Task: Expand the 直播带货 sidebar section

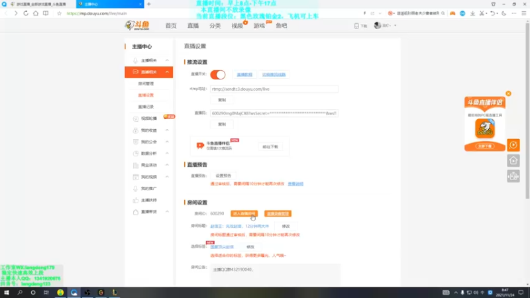Action: (x=167, y=211)
